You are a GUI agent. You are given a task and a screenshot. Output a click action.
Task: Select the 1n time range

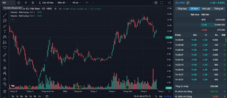click(x=39, y=96)
